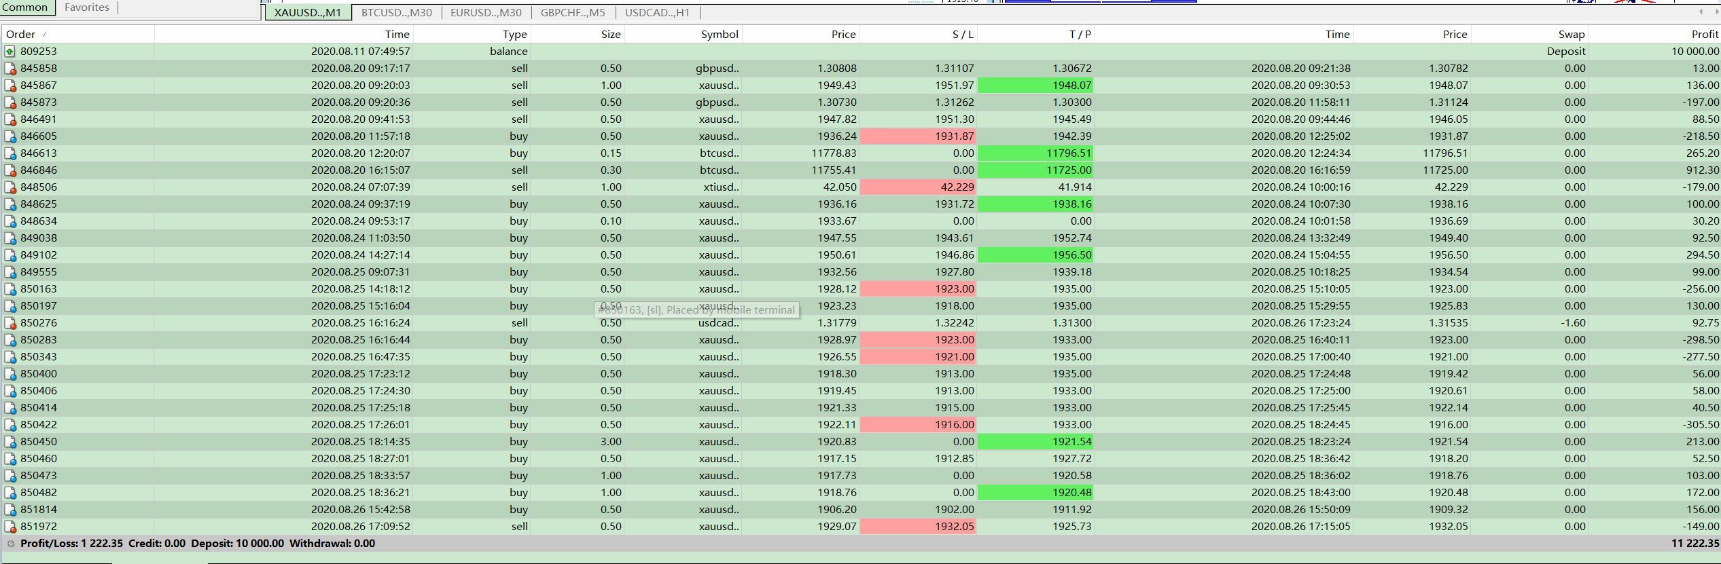
Task: Sort trades by the Symbol column header
Action: click(719, 34)
